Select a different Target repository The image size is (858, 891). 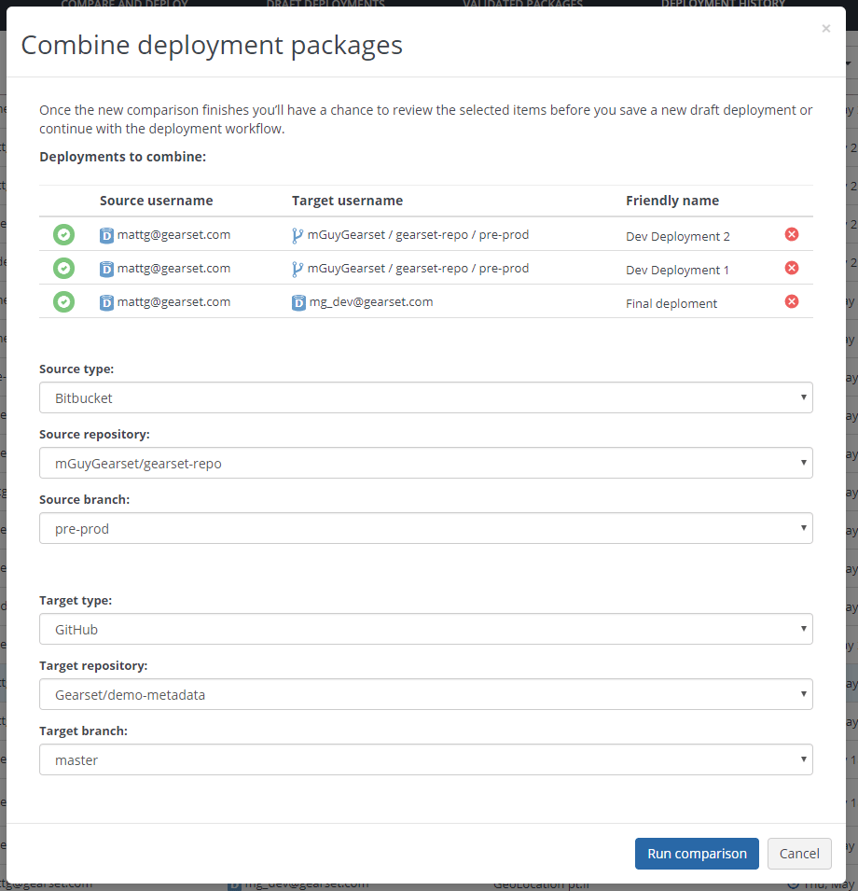[x=425, y=694]
